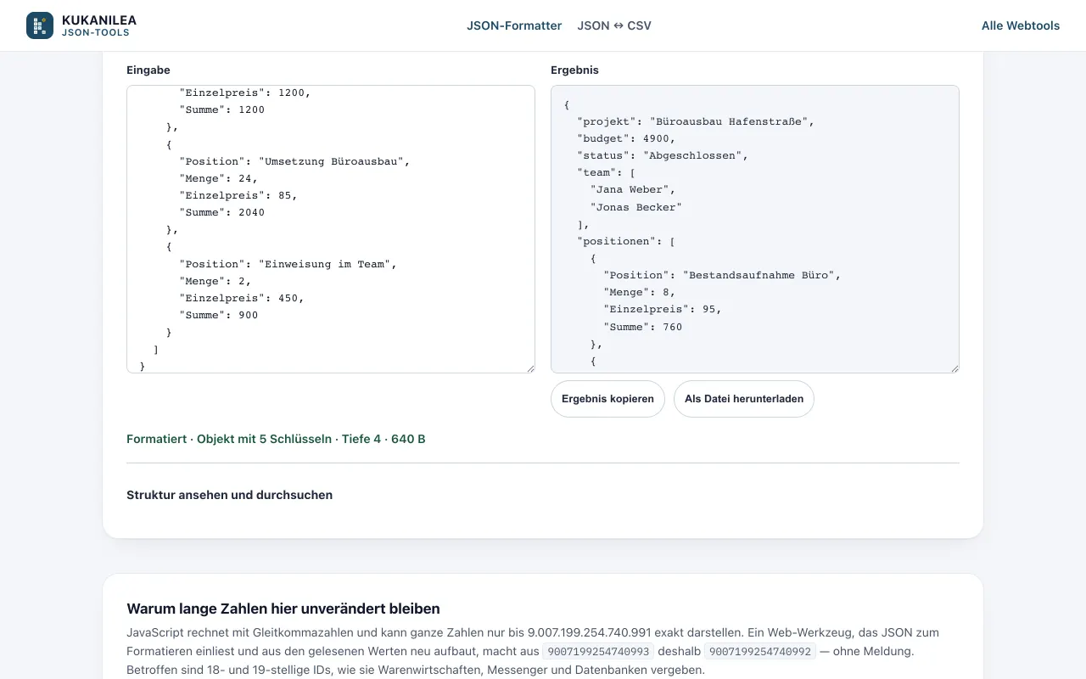Click the KUKANILEA brand name text
Screen dimensions: 1086x679
click(x=99, y=20)
